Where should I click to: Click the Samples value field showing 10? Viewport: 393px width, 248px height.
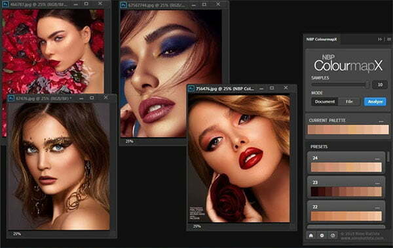380,85
